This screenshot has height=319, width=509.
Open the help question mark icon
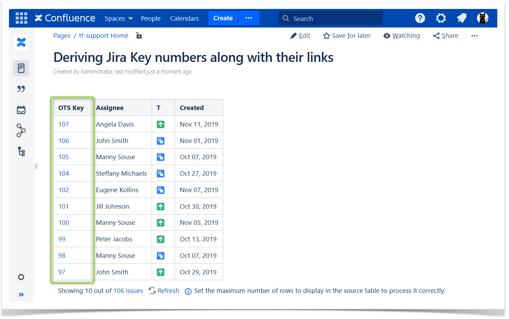pos(420,18)
